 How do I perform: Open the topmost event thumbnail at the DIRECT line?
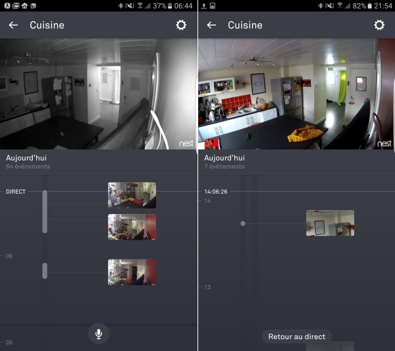coord(132,196)
